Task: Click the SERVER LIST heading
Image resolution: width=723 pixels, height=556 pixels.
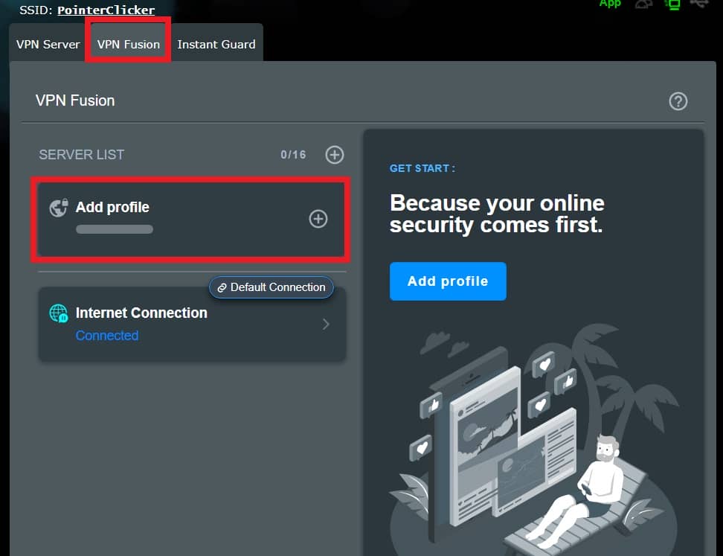Action: tap(82, 155)
